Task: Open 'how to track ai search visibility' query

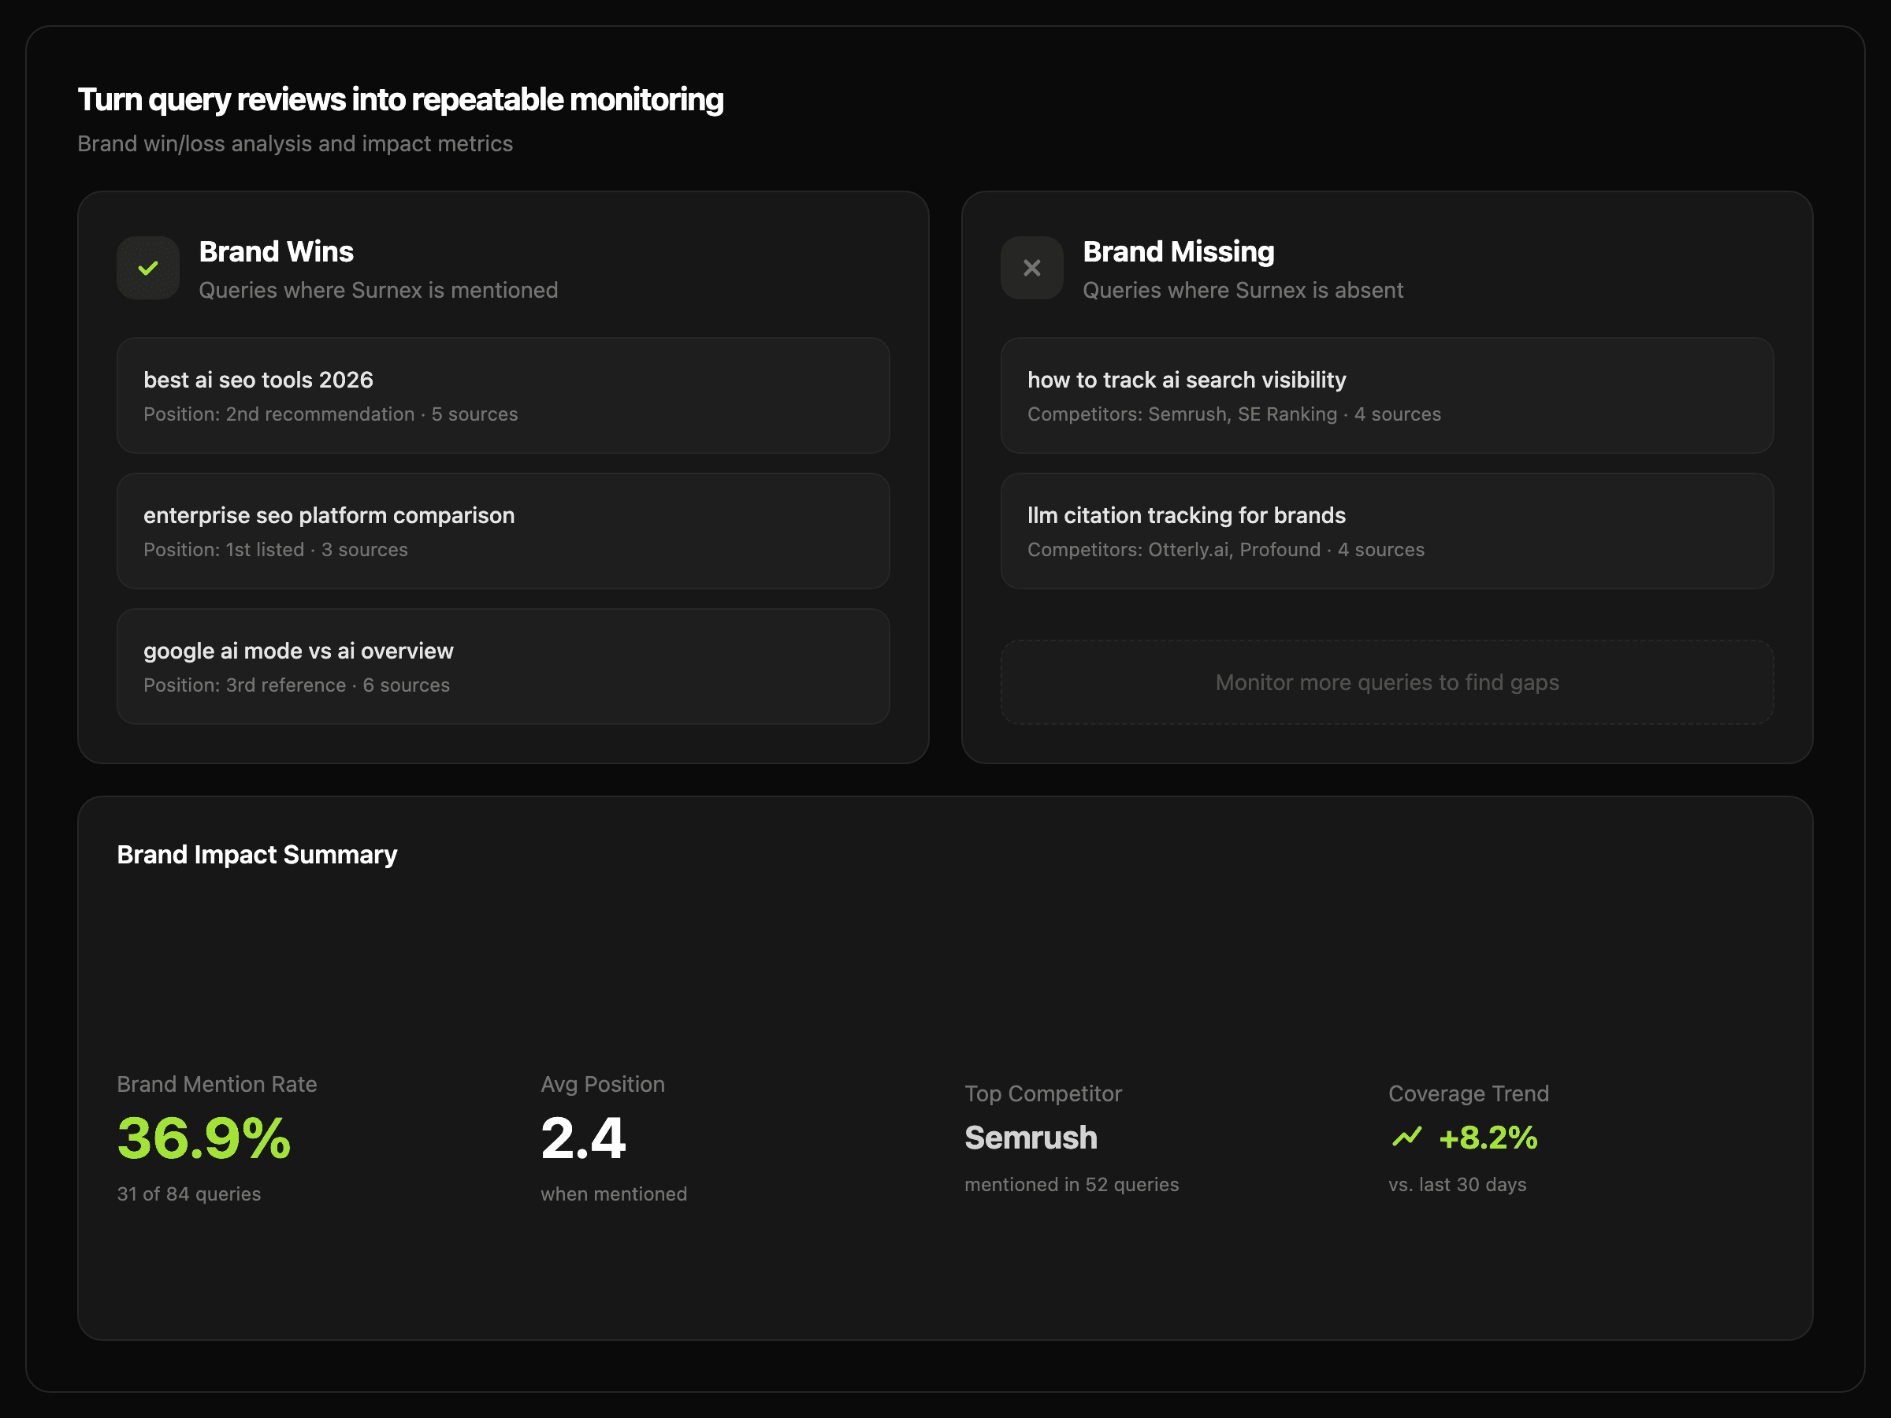Action: point(1386,395)
